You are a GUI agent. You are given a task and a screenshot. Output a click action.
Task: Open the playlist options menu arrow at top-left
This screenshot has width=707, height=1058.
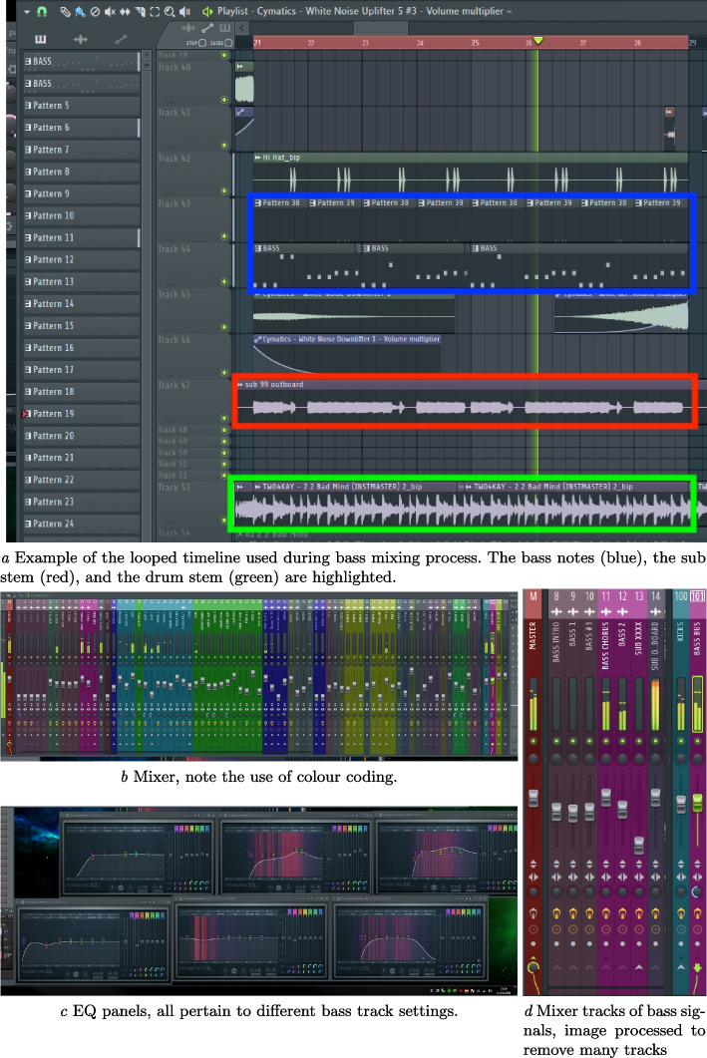coord(26,12)
